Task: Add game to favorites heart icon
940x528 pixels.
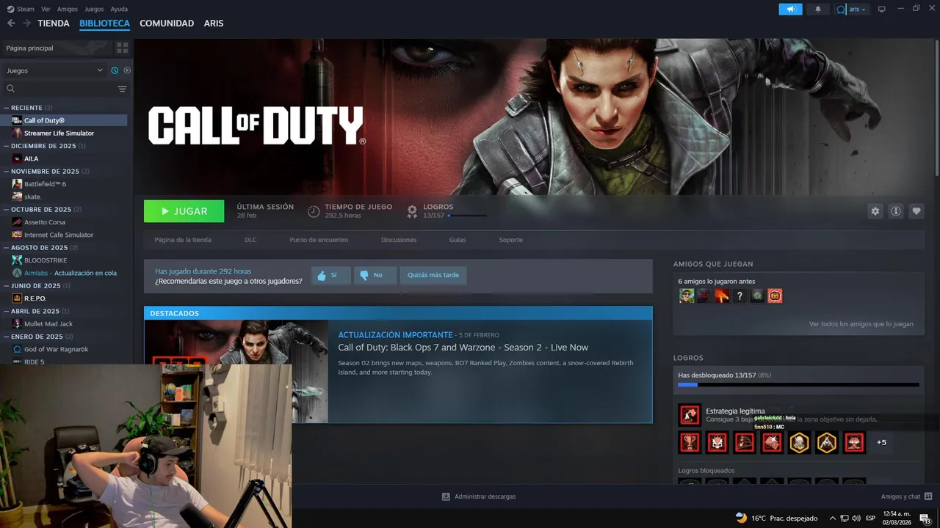Action: click(916, 211)
